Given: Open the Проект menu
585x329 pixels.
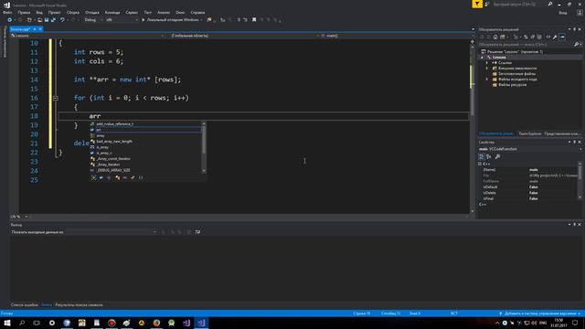Looking at the screenshot, I should [54, 12].
